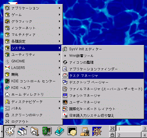
Task: Expand the アプリケーション submenu arrow
Action: coord(60,8)
